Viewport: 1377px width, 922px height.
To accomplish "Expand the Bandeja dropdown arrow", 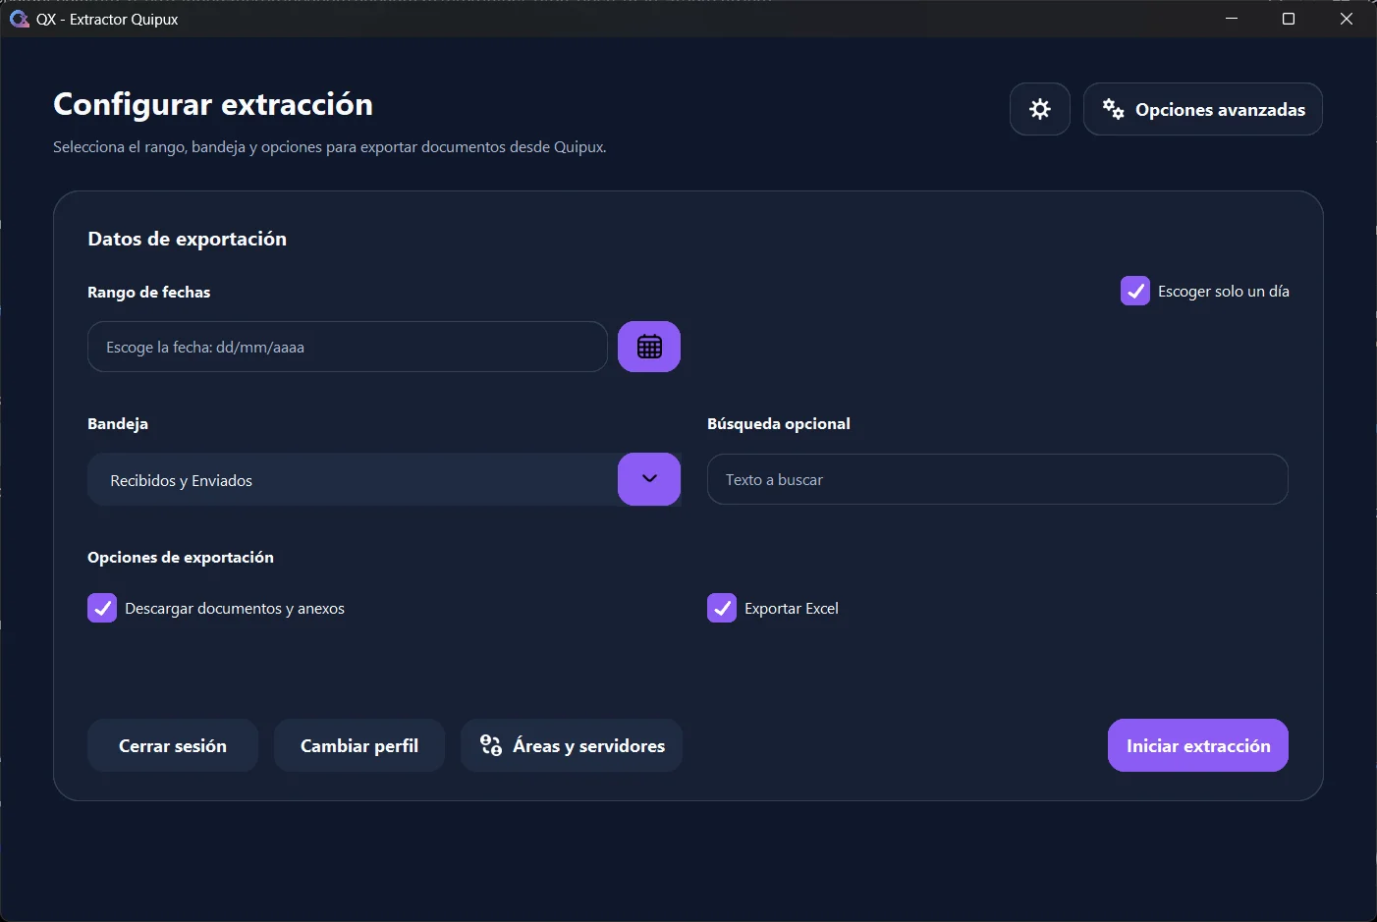I will click(x=649, y=479).
